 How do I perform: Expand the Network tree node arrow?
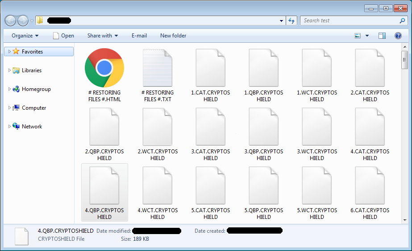[x=9, y=126]
